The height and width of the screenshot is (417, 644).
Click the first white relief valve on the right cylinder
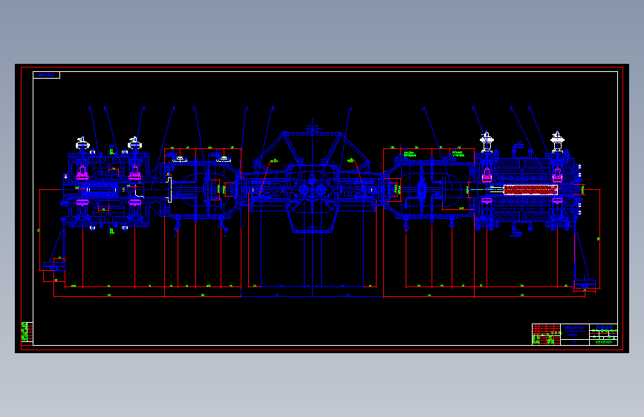click(x=487, y=141)
